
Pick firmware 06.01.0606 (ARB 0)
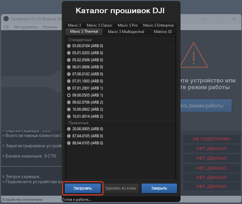coord(69,67)
